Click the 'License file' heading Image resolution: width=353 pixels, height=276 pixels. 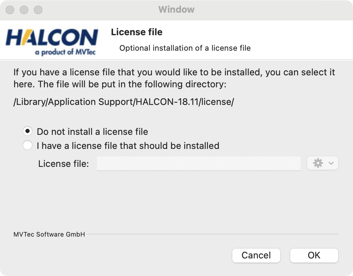click(137, 32)
